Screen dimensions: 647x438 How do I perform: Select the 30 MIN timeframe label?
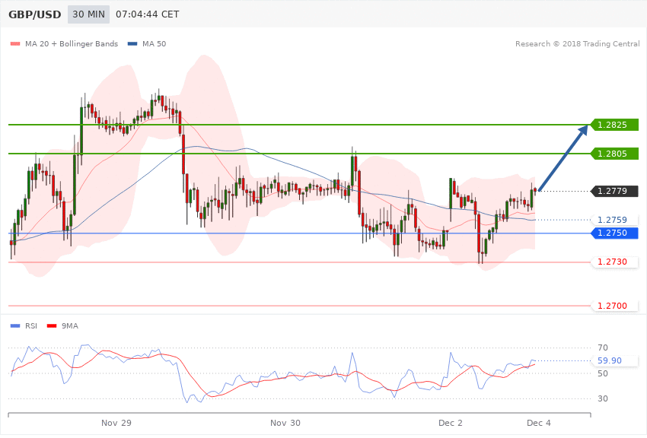(88, 14)
